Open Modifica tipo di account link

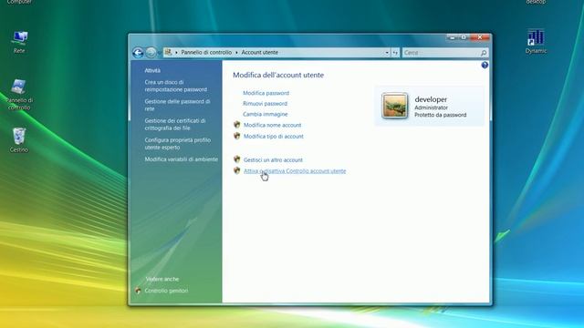click(274, 137)
